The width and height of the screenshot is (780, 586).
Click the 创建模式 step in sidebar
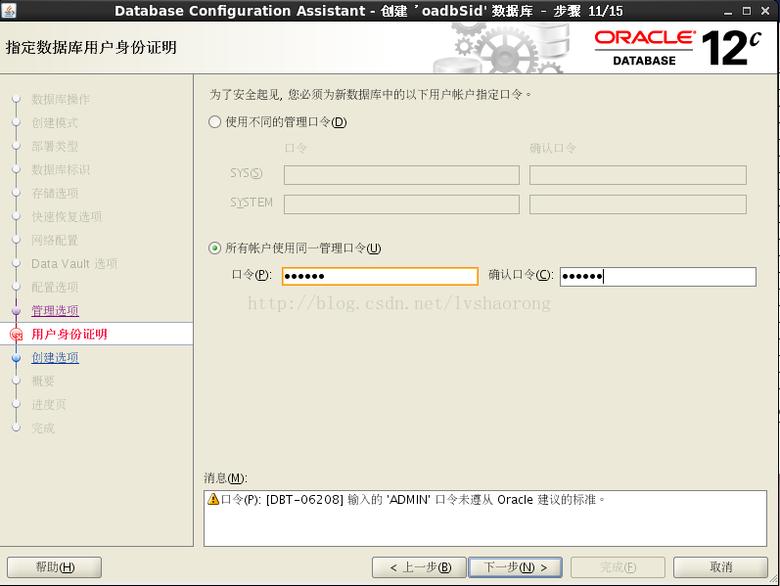pos(55,122)
